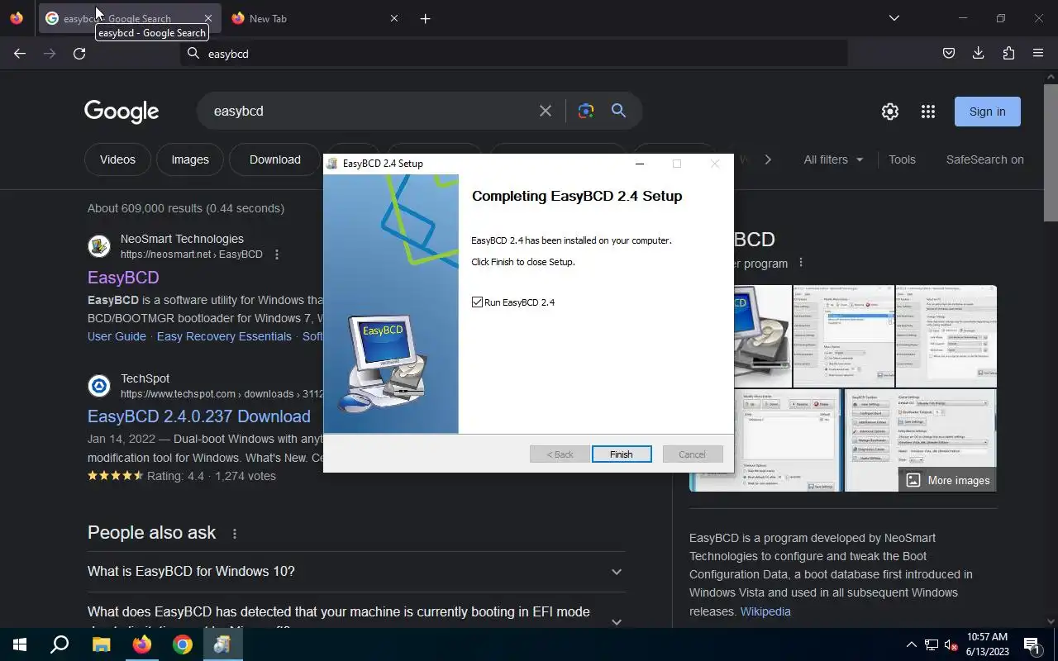The image size is (1058, 661).
Task: Open All filters dropdown
Action: pos(833,159)
